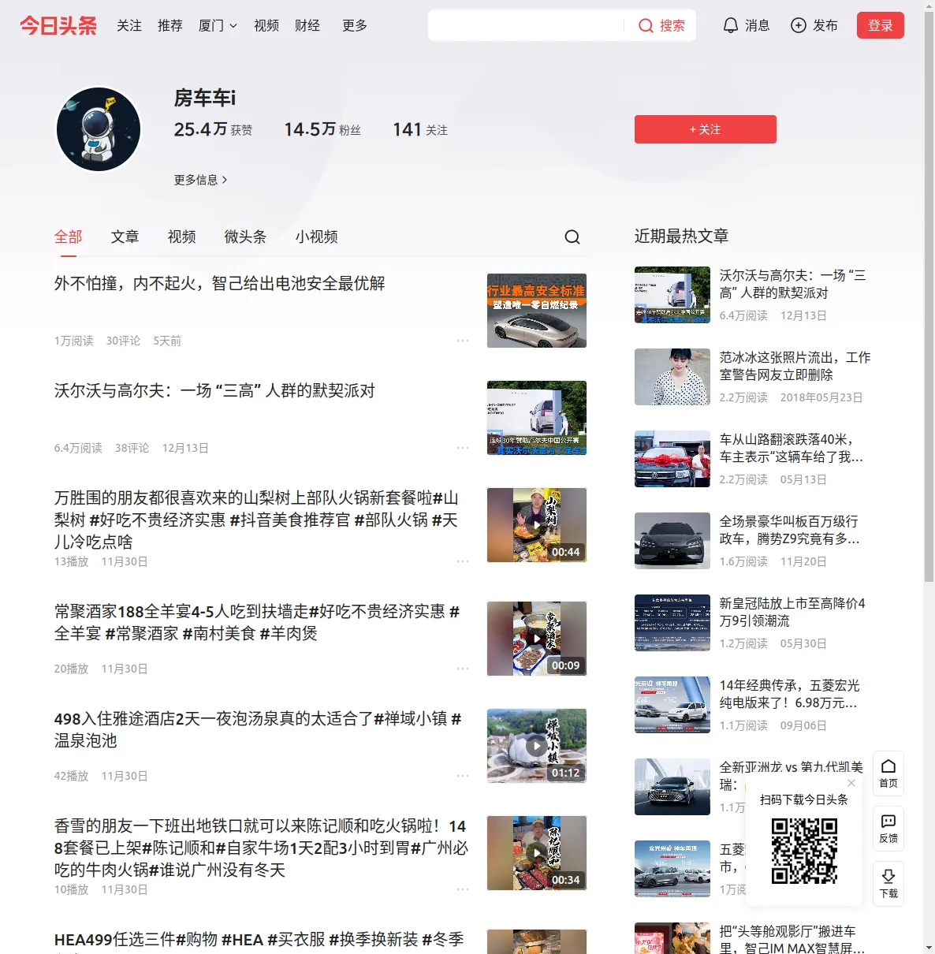Switch to the 文章 tab

[x=125, y=237]
